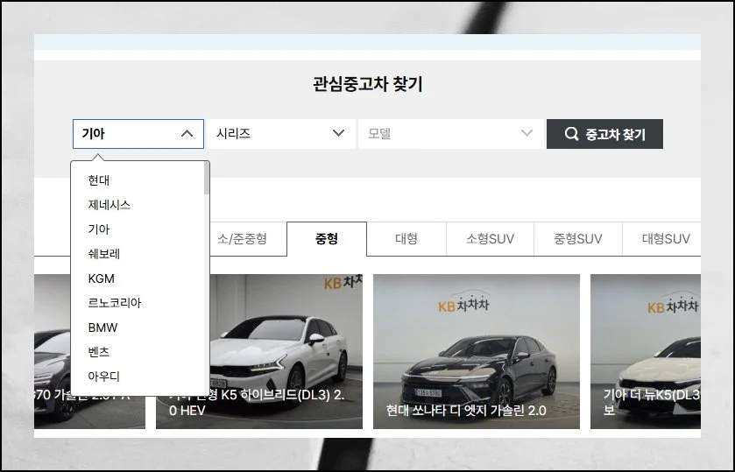Select 벤츠 from the brand list
The height and width of the screenshot is (472, 735).
point(99,352)
